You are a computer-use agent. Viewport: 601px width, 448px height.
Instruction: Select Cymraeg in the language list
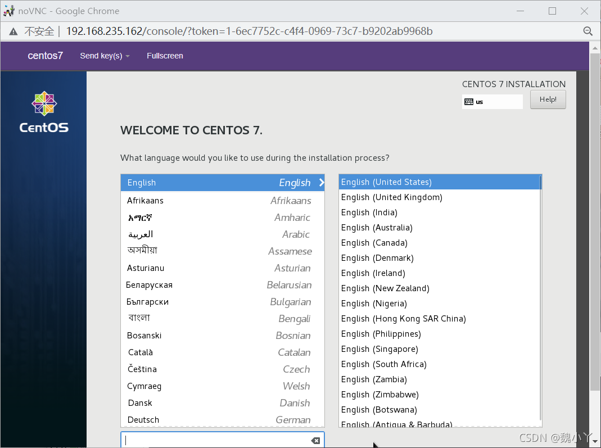tap(223, 386)
